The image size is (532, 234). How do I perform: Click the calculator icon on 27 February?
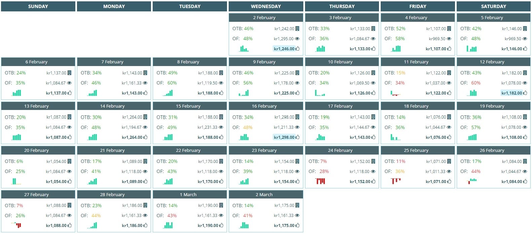[70, 206]
